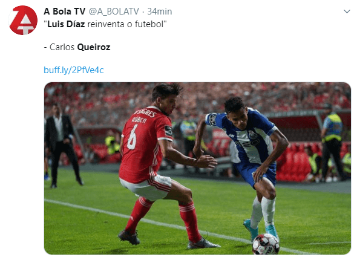Click the soccer ball in photo
The image size is (357, 260).
tap(266, 244)
